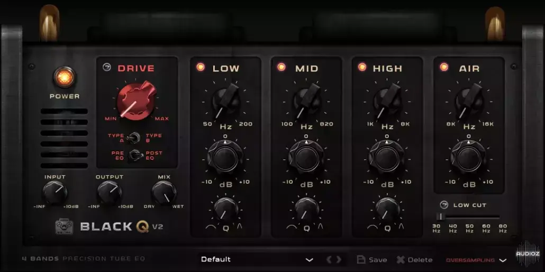Enable the LOW CUT switch
The height and width of the screenshot is (272, 545).
[x=444, y=205]
